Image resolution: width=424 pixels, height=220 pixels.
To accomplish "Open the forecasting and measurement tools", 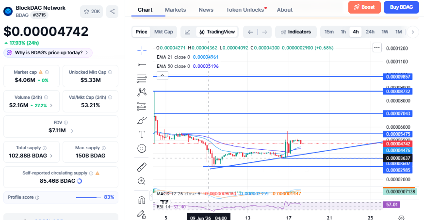I will pos(142,107).
